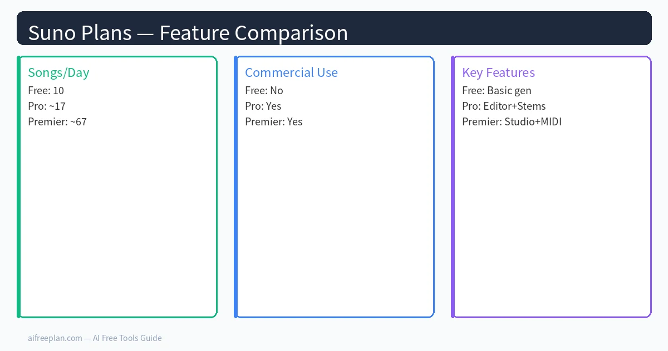Click the green Songs/Day card border

tap(19, 187)
